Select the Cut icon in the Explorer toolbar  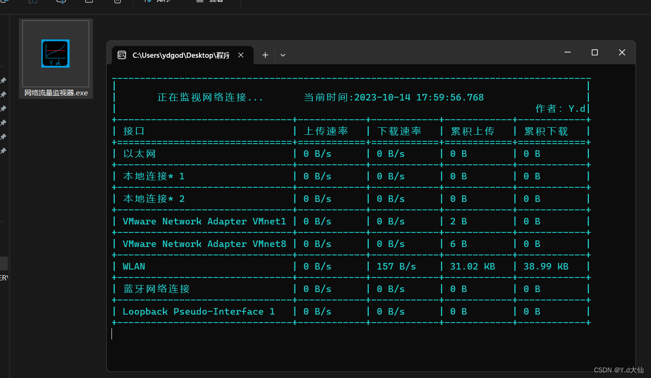4,2
